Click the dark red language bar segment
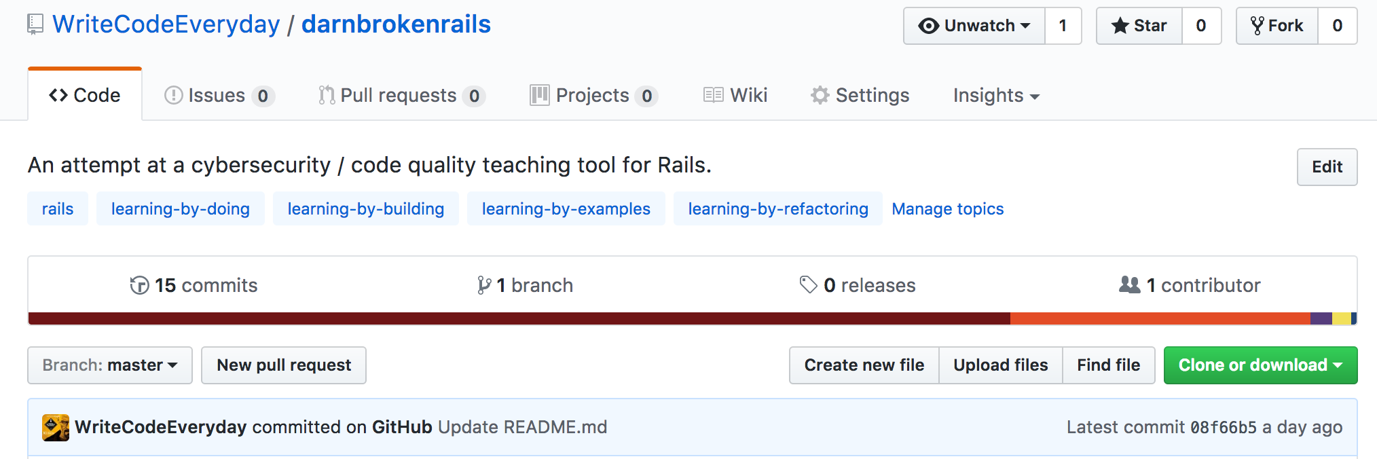This screenshot has height=459, width=1377. (519, 318)
